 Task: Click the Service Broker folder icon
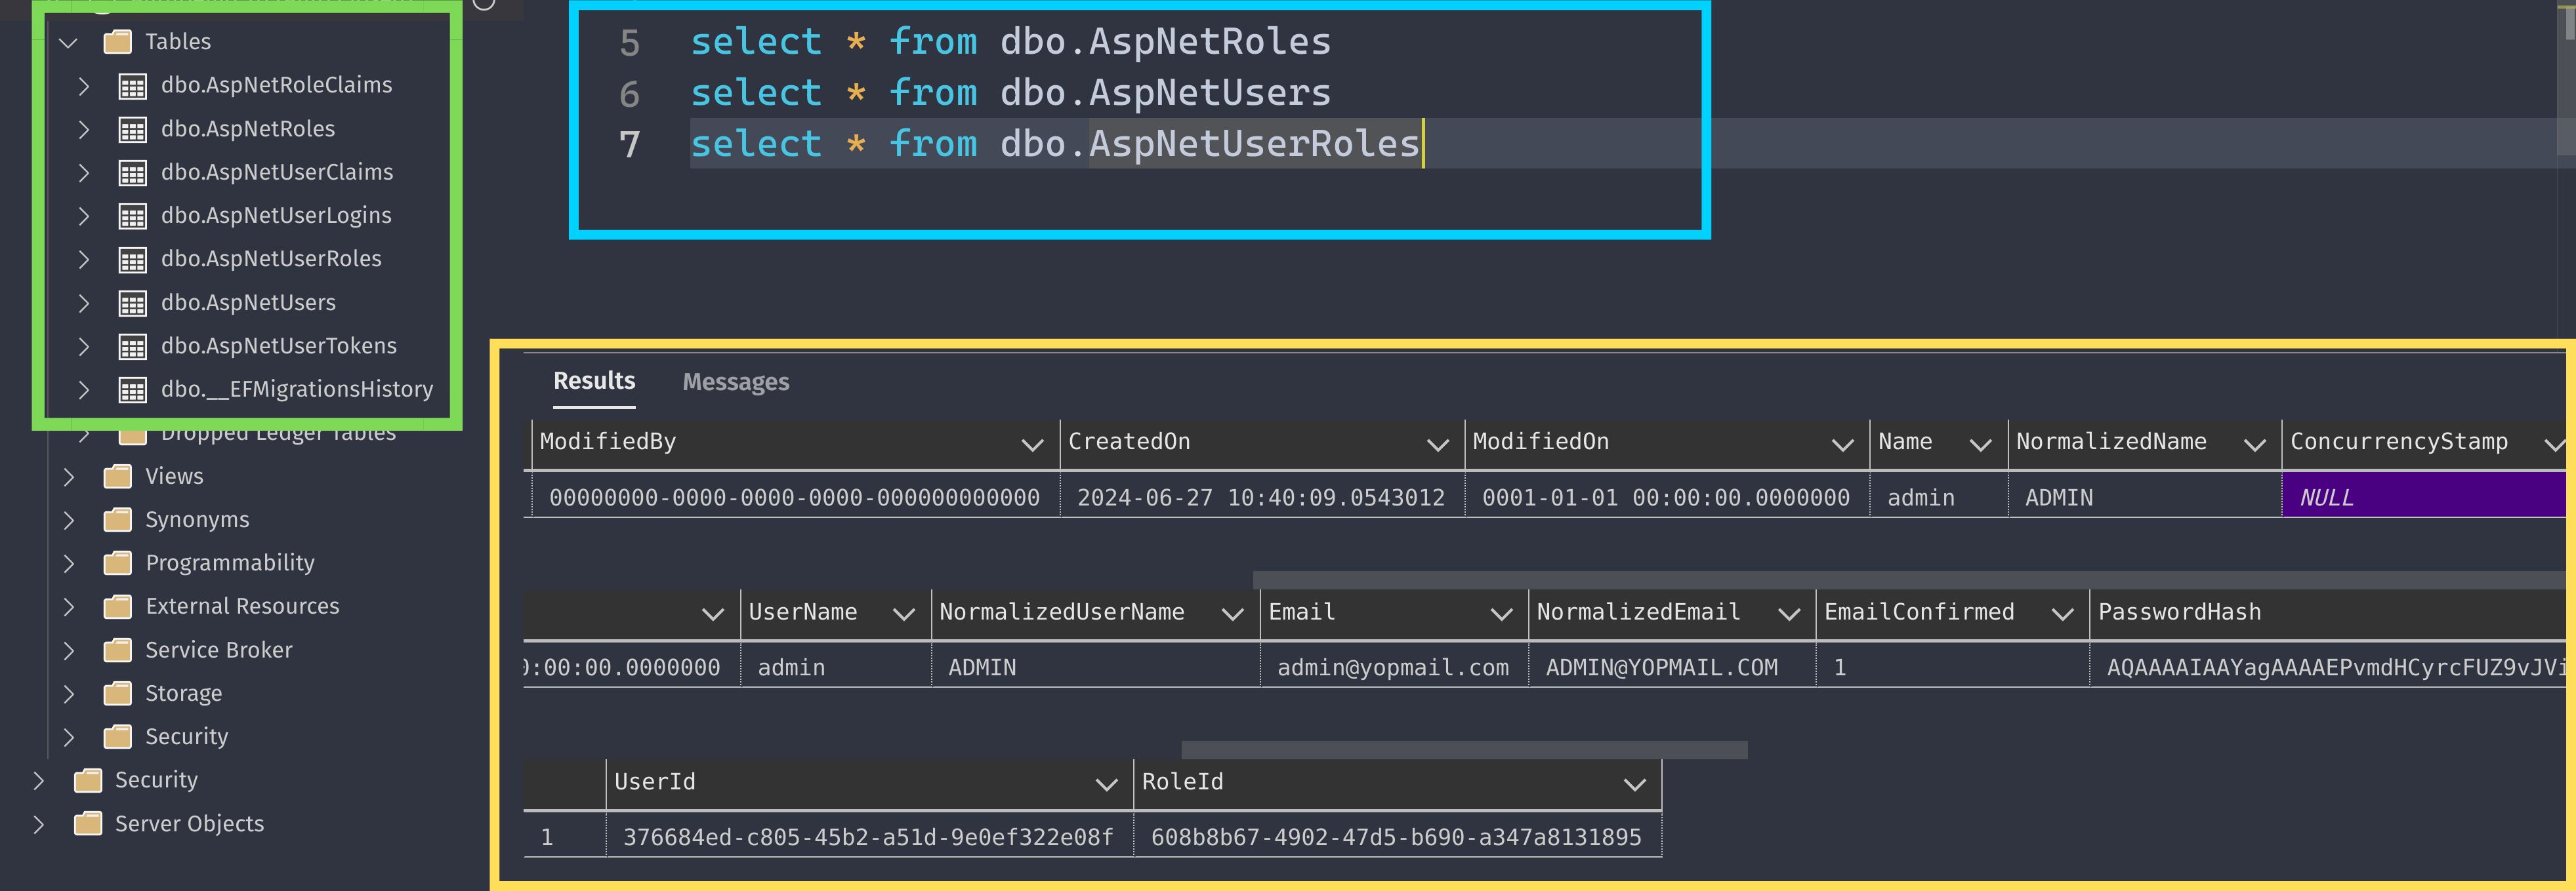pyautogui.click(x=118, y=650)
